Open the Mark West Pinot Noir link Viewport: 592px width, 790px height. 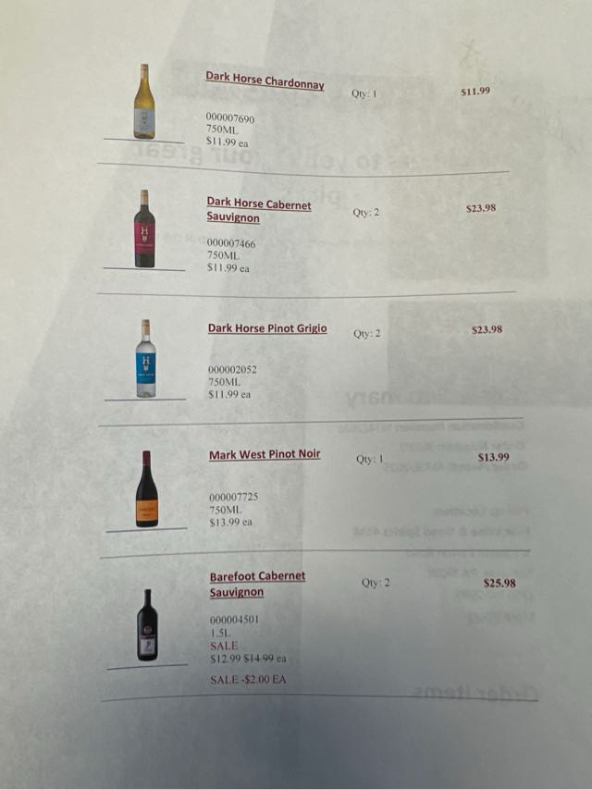(265, 454)
